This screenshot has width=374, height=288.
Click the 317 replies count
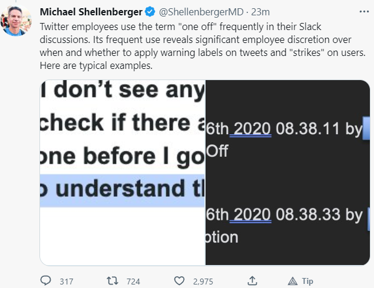(67, 281)
